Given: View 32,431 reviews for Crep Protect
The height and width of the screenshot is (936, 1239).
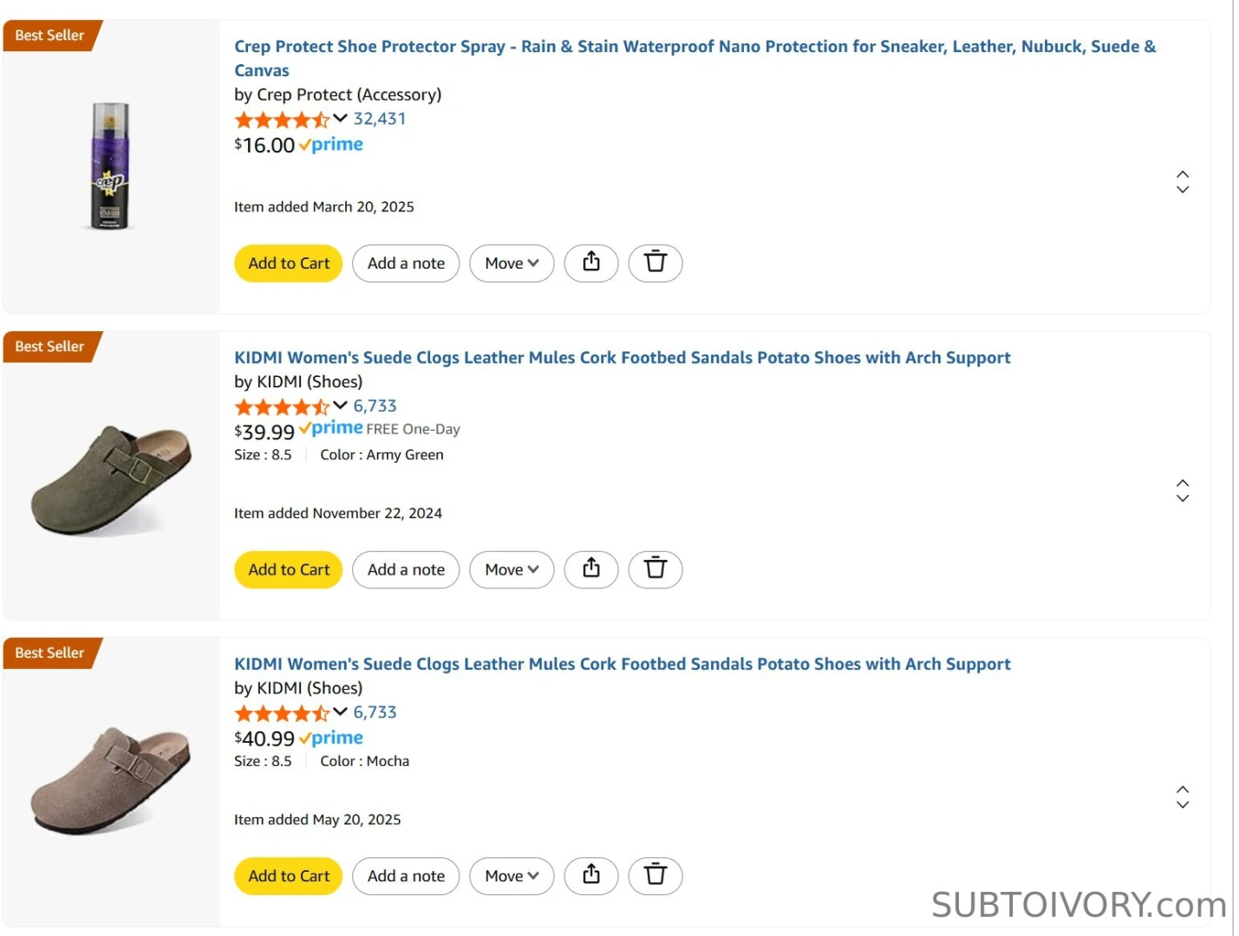Looking at the screenshot, I should pyautogui.click(x=380, y=119).
